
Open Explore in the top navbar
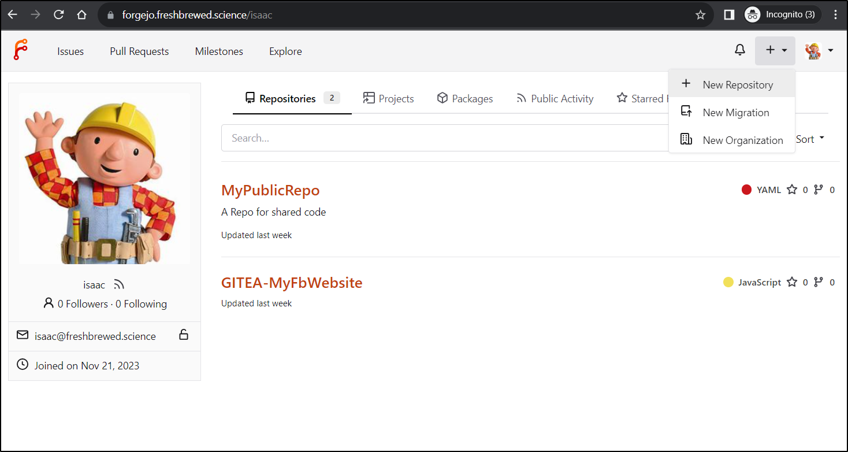[x=285, y=51]
